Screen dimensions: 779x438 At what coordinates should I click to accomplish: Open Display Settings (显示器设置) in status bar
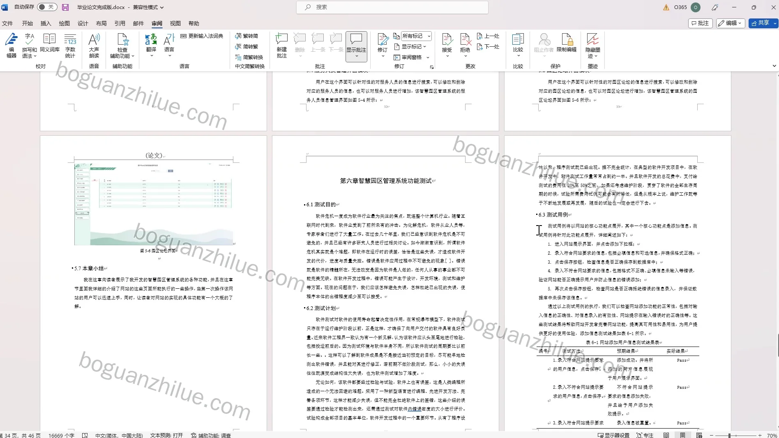[x=613, y=435]
